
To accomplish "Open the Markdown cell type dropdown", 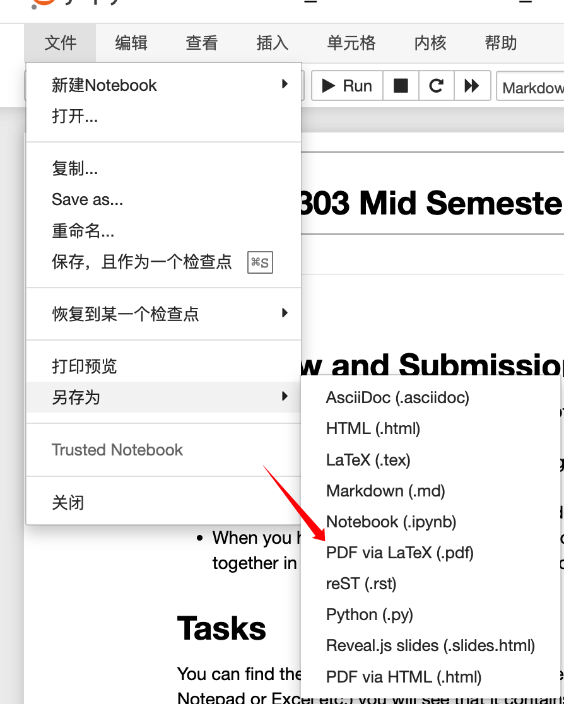I will [531, 87].
